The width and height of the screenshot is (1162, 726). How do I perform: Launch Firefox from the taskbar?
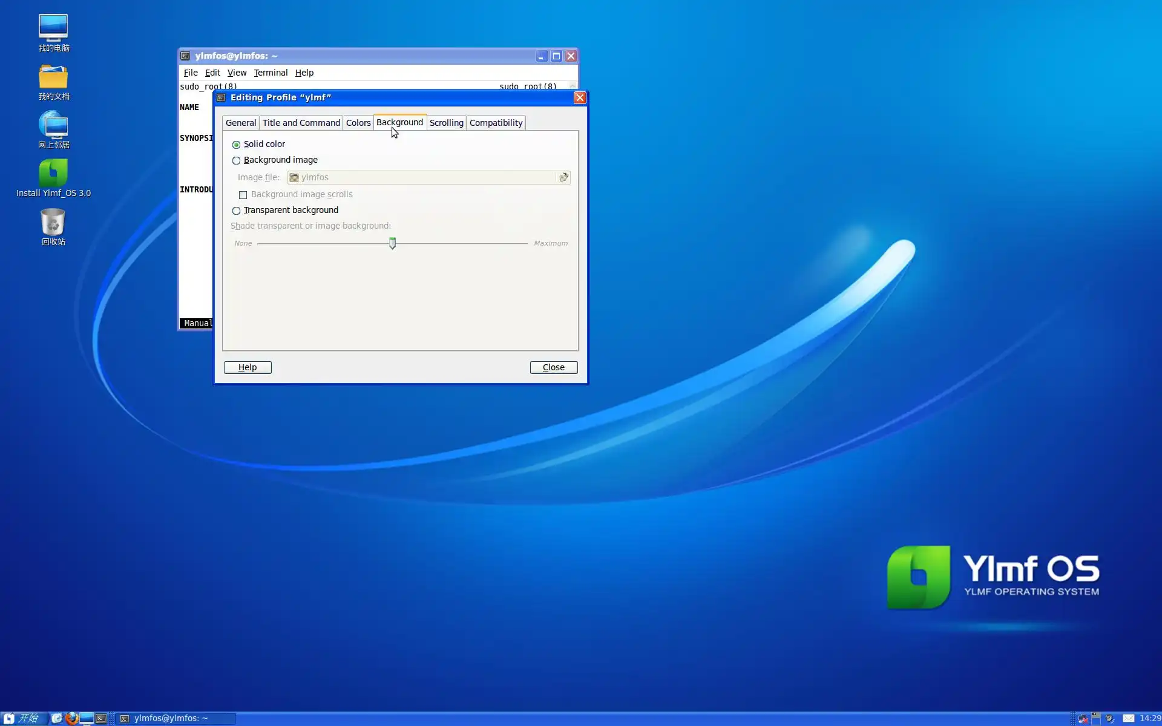click(x=72, y=718)
